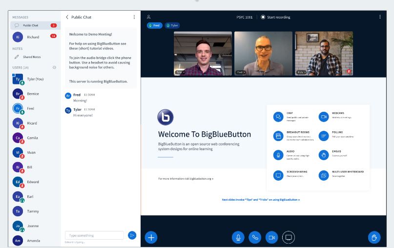
Task: Click the Emojis icon on slide
Action: (324, 155)
